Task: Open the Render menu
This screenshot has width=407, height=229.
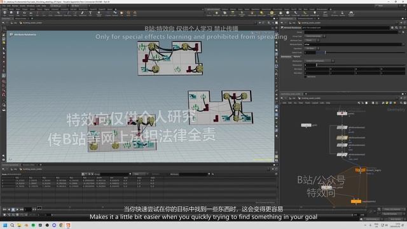Action: (x=15, y=6)
